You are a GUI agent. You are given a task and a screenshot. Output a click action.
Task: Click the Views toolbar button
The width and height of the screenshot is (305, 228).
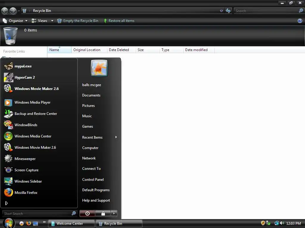point(40,21)
